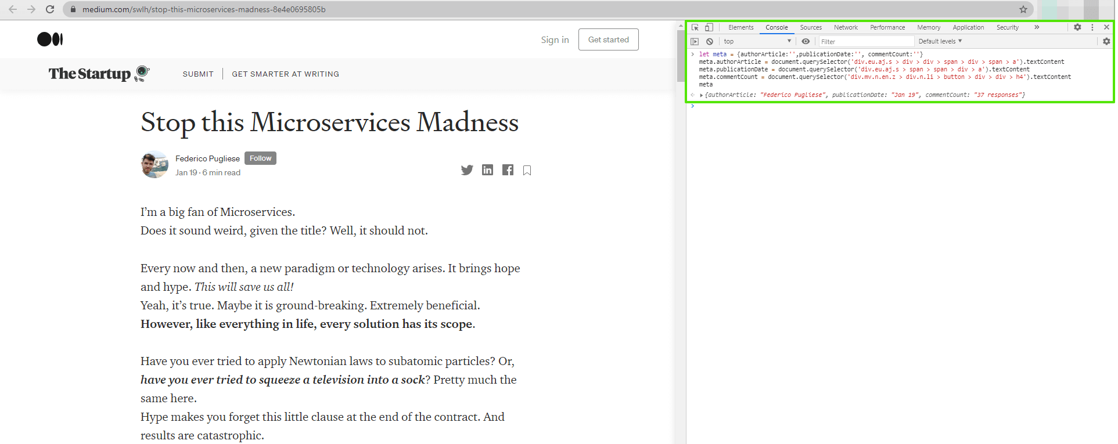Switch to the Memory tab
The width and height of the screenshot is (1118, 444).
point(929,27)
